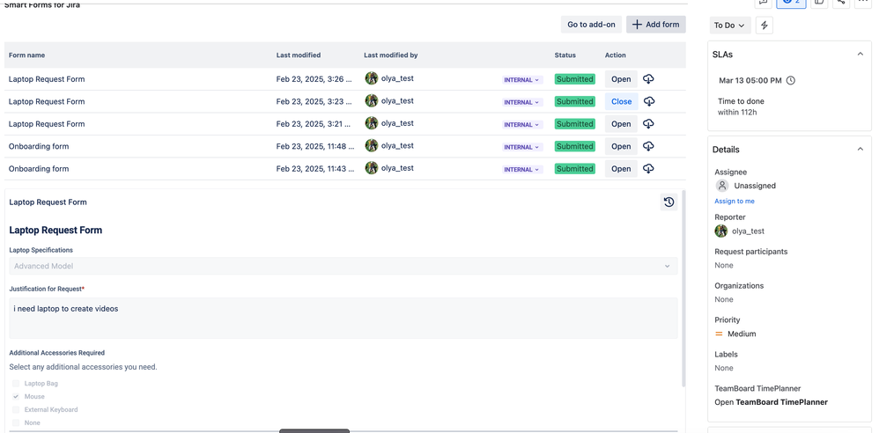Viewport: 879px width, 433px height.
Task: Click the Submitted badge in the 11:43 row
Action: pos(574,169)
